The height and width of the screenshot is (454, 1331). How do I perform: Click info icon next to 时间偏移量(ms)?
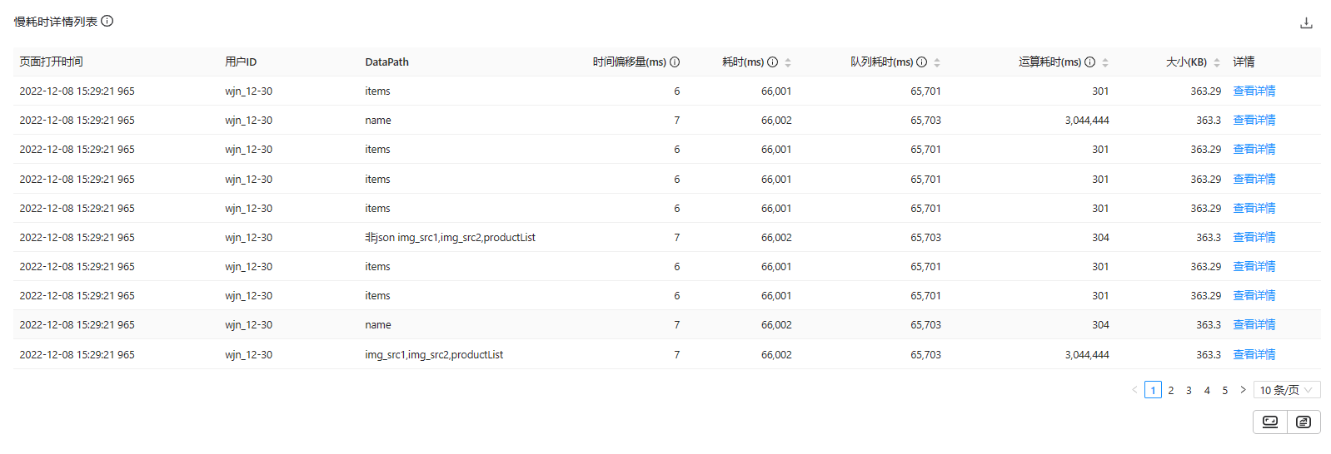pos(675,62)
